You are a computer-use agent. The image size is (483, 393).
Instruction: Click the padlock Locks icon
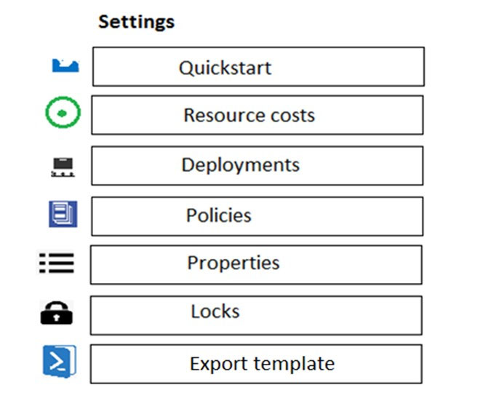point(57,313)
